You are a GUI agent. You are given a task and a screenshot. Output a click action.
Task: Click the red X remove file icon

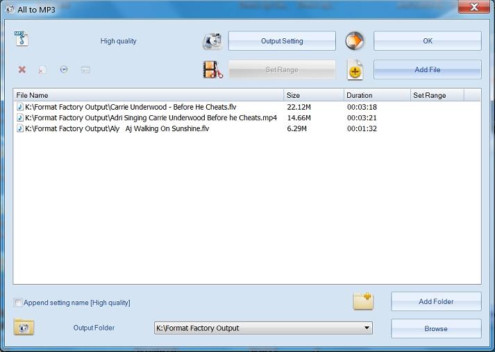point(22,69)
